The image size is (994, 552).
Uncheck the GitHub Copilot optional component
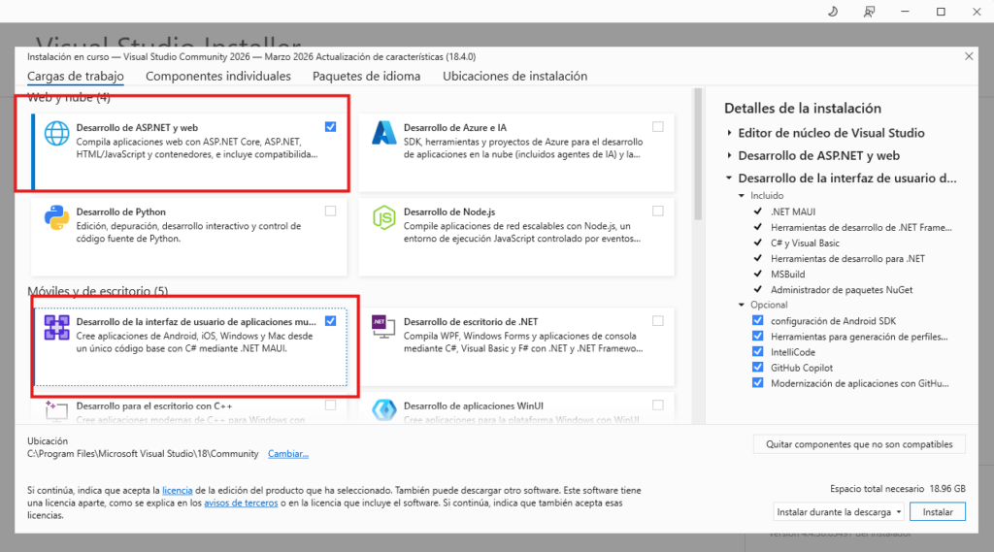(x=758, y=368)
